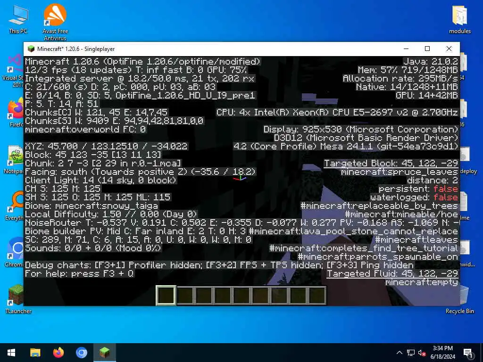Viewport: 483px width, 362px height.
Task: Select the last hotbar slot
Action: tap(316, 296)
